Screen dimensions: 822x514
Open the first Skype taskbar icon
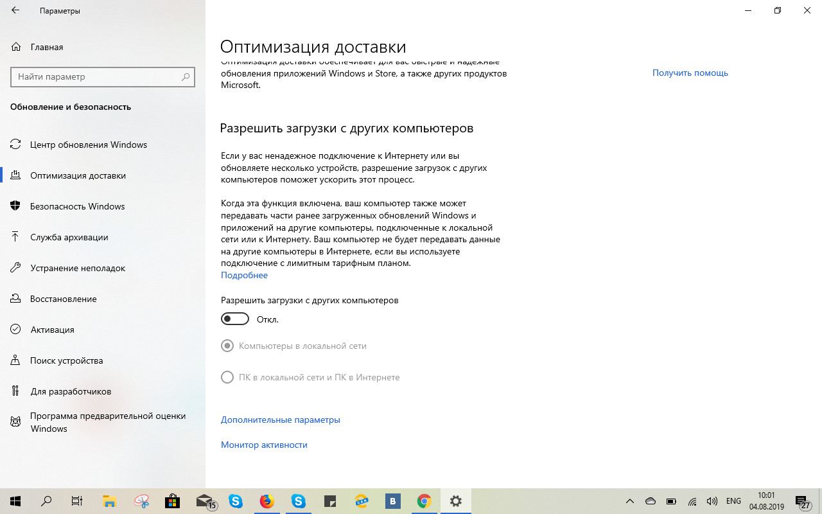[x=236, y=501]
